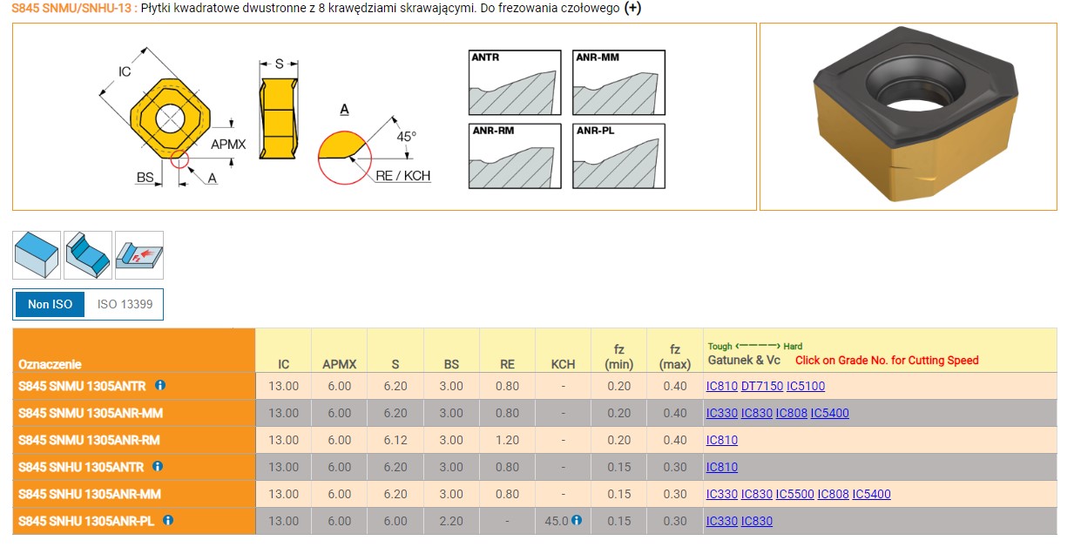Click IC810 grade for SNMU 1305ANR-RM
Viewport: 1074px width, 554px height.
[x=722, y=440]
